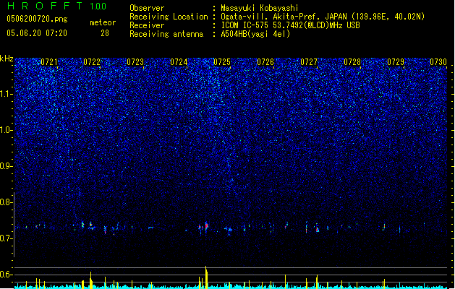Click the 0.7 frequency axis label
455x289 pixels.
coord(7,238)
